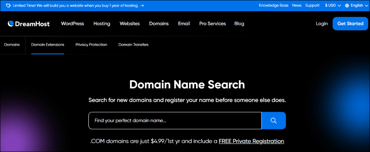Open the WordPress menu
The height and width of the screenshot is (152, 370).
73,24
